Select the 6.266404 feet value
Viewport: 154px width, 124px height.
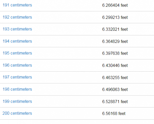click(115, 5)
